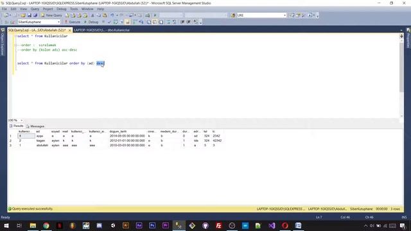Open Google Chrome from the taskbar
Image resolution: width=411 pixels, height=231 pixels.
[x=46, y=225]
